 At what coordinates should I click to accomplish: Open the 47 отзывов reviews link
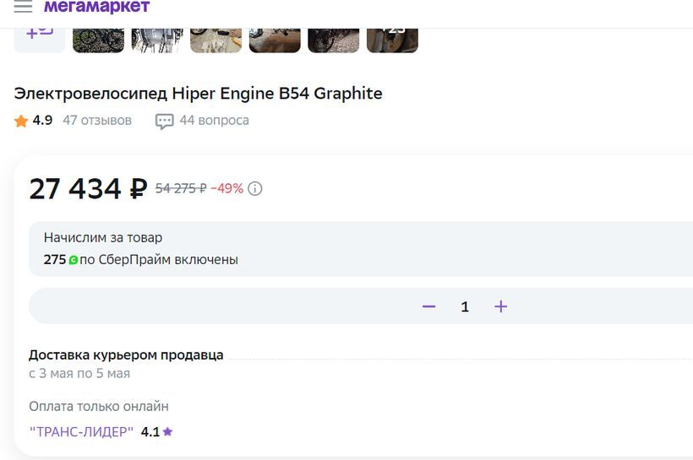[x=97, y=121]
